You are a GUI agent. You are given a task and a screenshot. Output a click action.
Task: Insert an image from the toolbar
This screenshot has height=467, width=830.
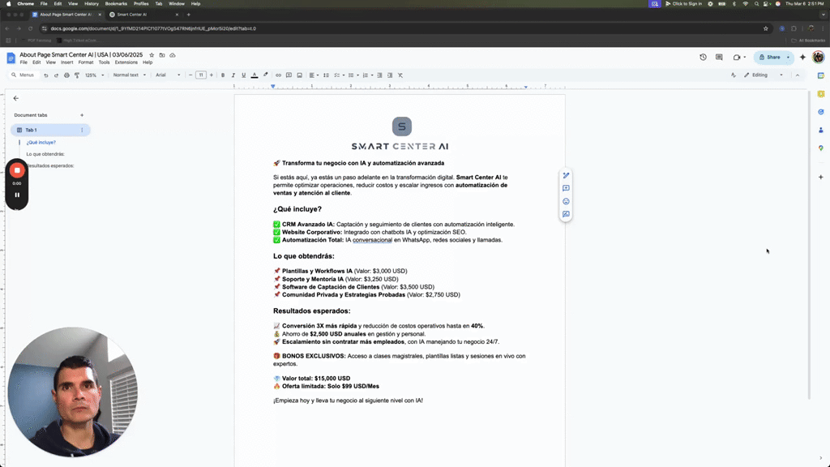pyautogui.click(x=299, y=75)
